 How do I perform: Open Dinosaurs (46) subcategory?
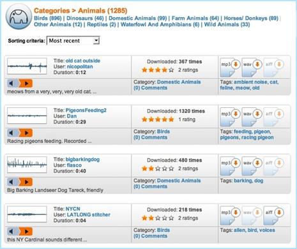coord(85,18)
